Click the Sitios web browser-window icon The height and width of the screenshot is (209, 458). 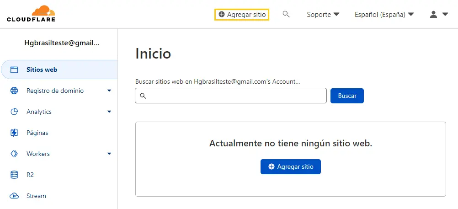(14, 70)
